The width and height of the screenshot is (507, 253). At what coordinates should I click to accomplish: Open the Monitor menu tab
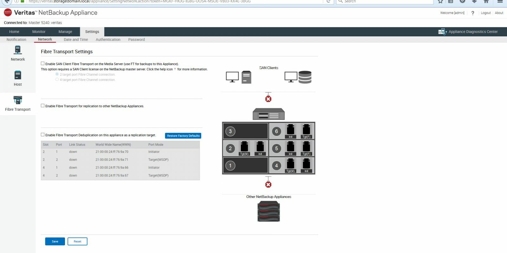coord(39,32)
